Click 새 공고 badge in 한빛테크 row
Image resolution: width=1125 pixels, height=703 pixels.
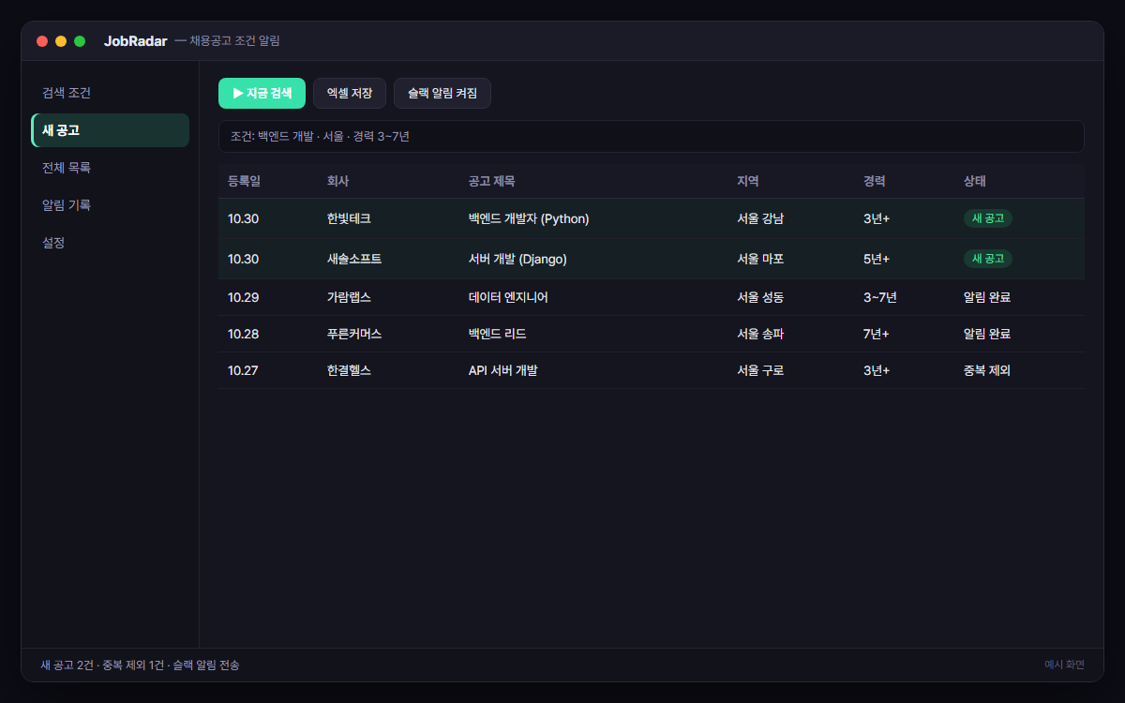pyautogui.click(x=988, y=218)
